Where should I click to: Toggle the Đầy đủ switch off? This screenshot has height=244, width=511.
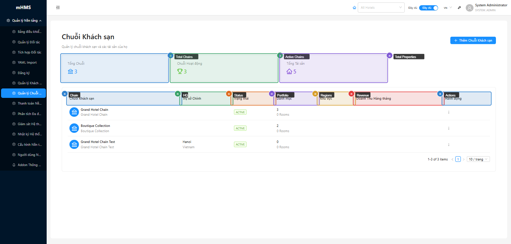click(x=429, y=8)
